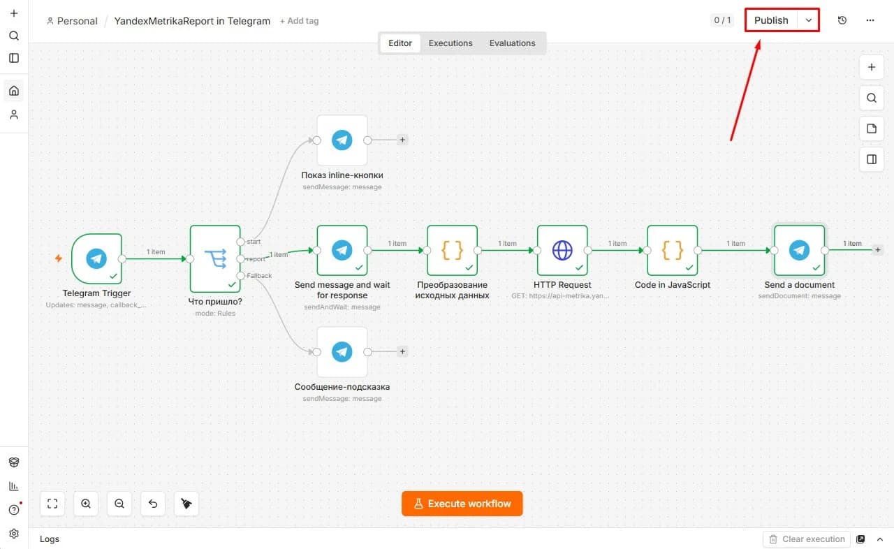Toggle the sidebar panel icon on the left
The image size is (894, 549).
click(14, 58)
